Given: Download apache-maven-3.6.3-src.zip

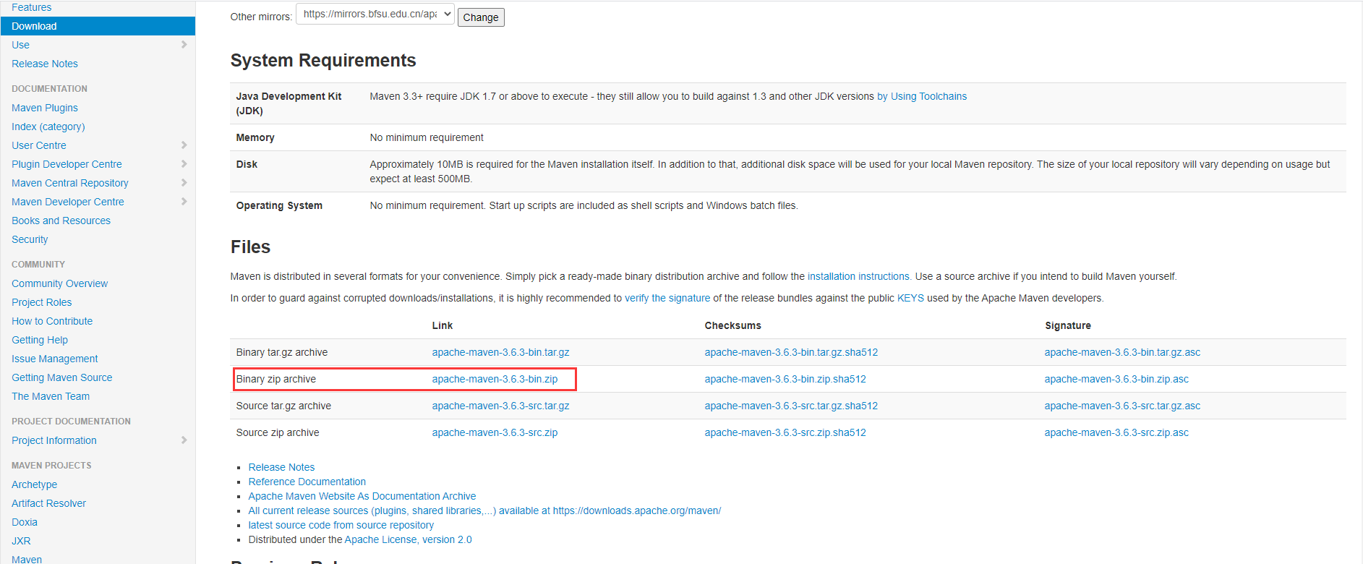Looking at the screenshot, I should (495, 432).
